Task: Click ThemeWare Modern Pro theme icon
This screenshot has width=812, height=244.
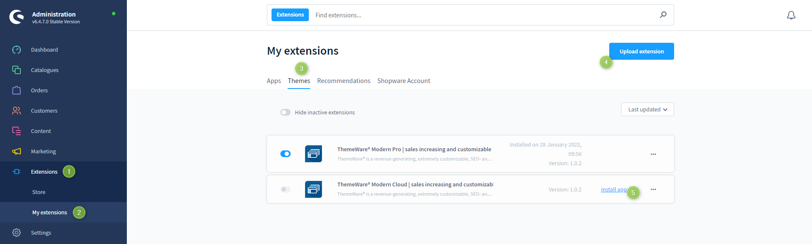Action: tap(314, 154)
